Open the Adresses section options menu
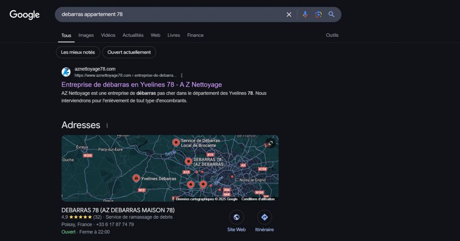Image resolution: width=460 pixels, height=241 pixels. click(107, 126)
